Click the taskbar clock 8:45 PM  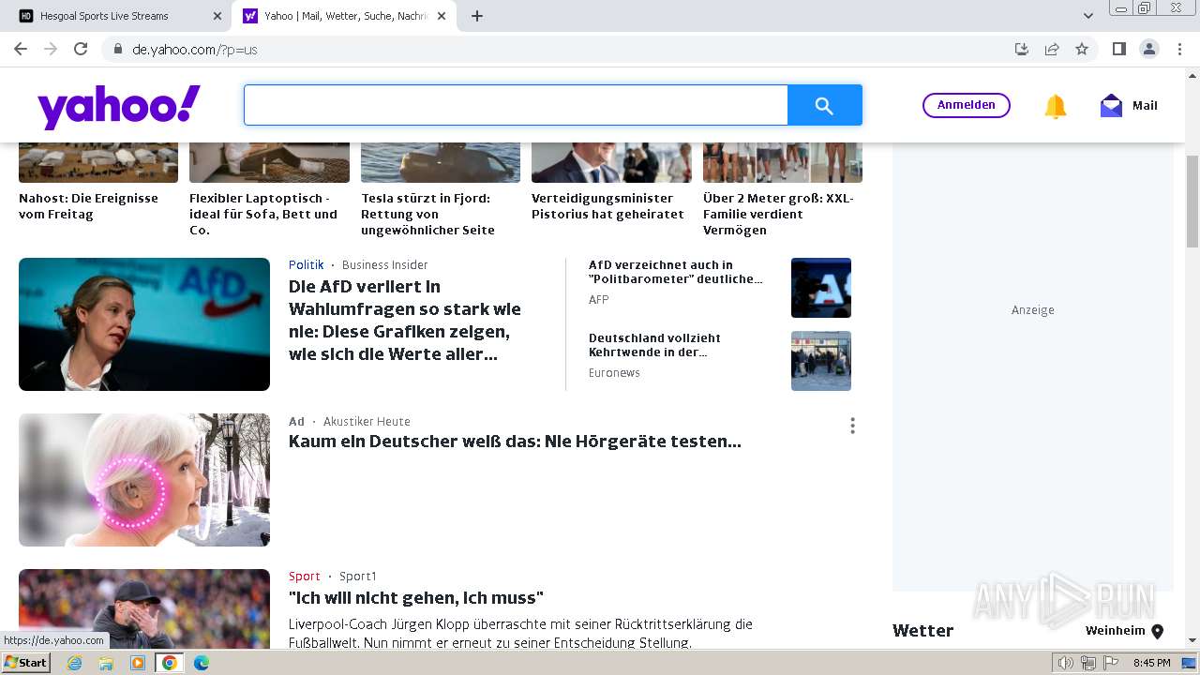(x=1151, y=663)
